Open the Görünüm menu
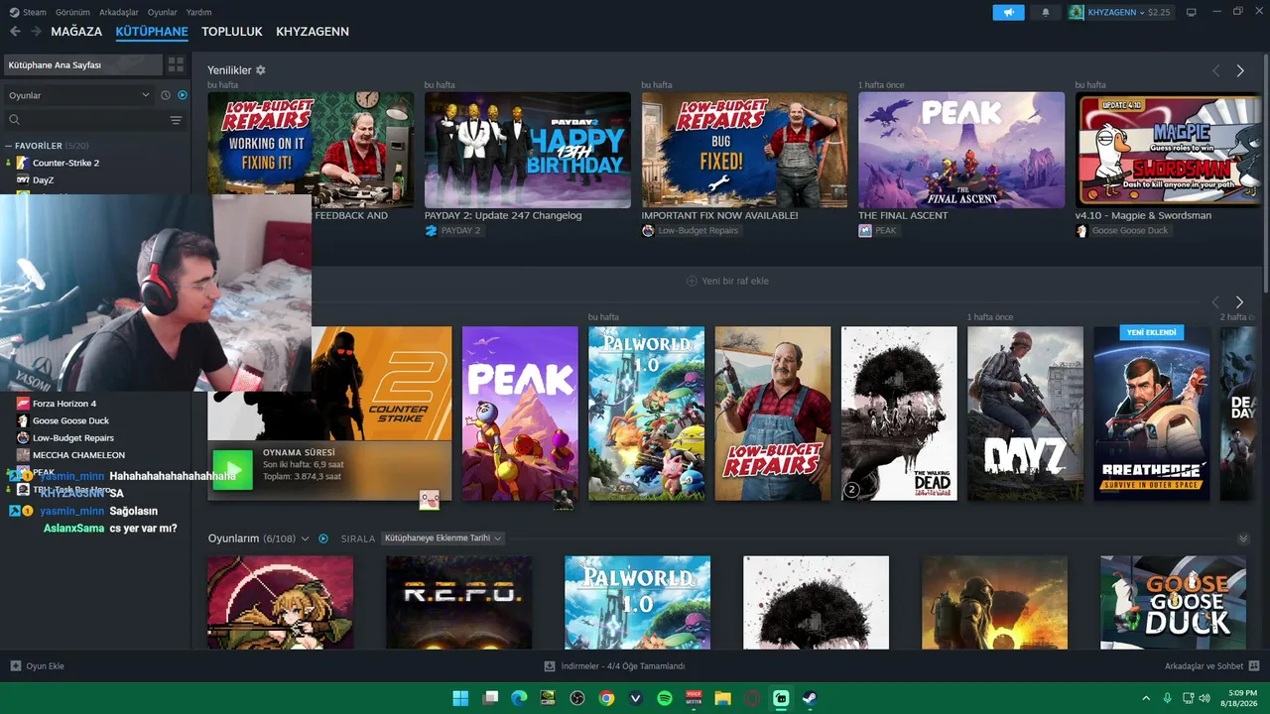Viewport: 1270px width, 714px height. (x=72, y=12)
